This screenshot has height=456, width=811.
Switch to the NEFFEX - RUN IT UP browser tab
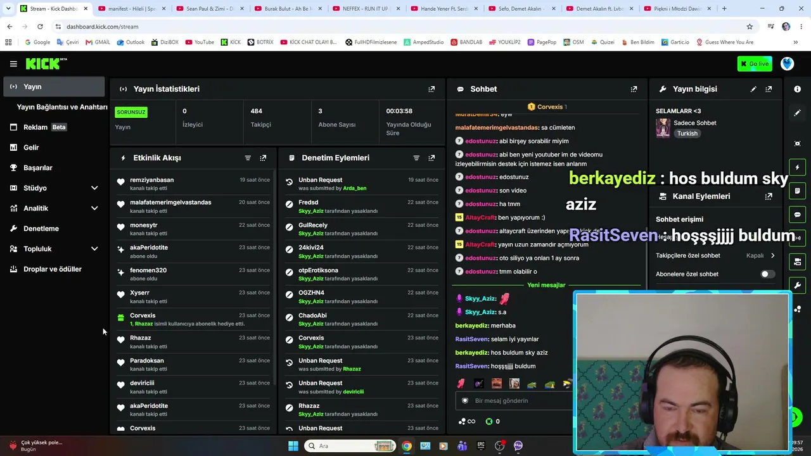tap(365, 9)
